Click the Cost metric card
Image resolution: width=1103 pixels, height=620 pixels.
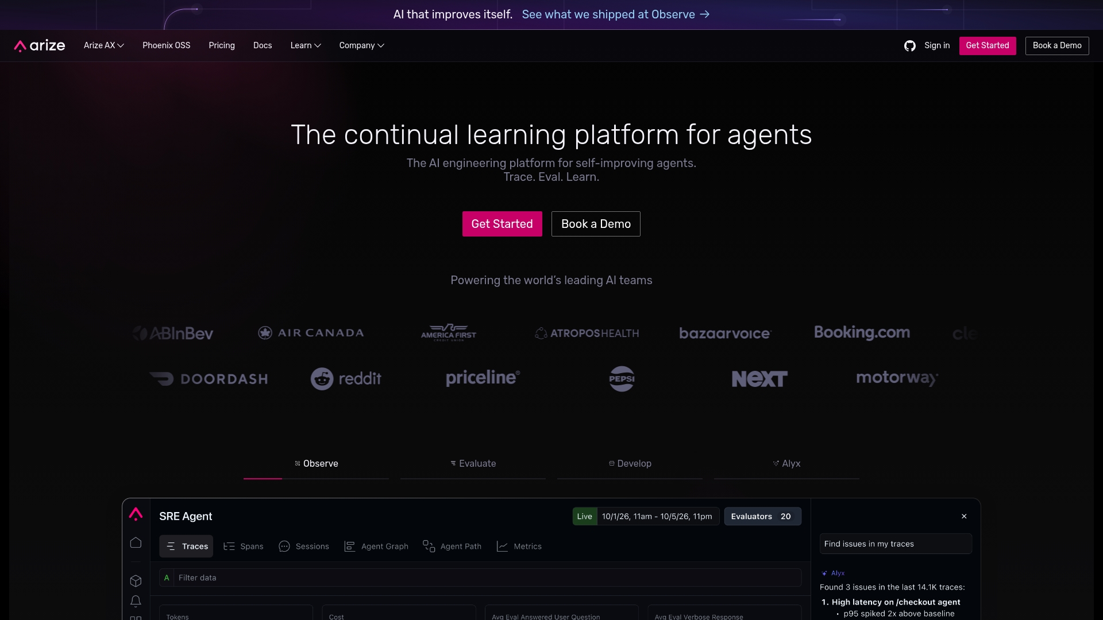click(399, 613)
